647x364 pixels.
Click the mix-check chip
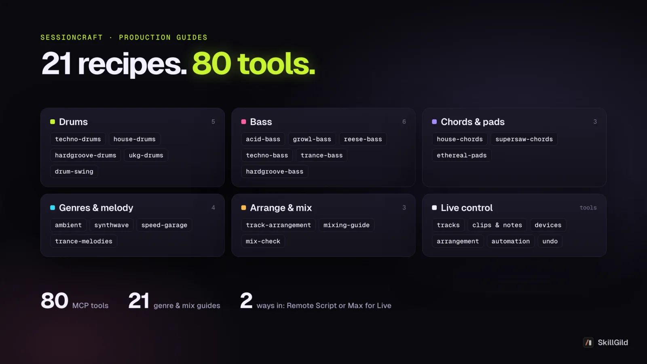click(263, 241)
